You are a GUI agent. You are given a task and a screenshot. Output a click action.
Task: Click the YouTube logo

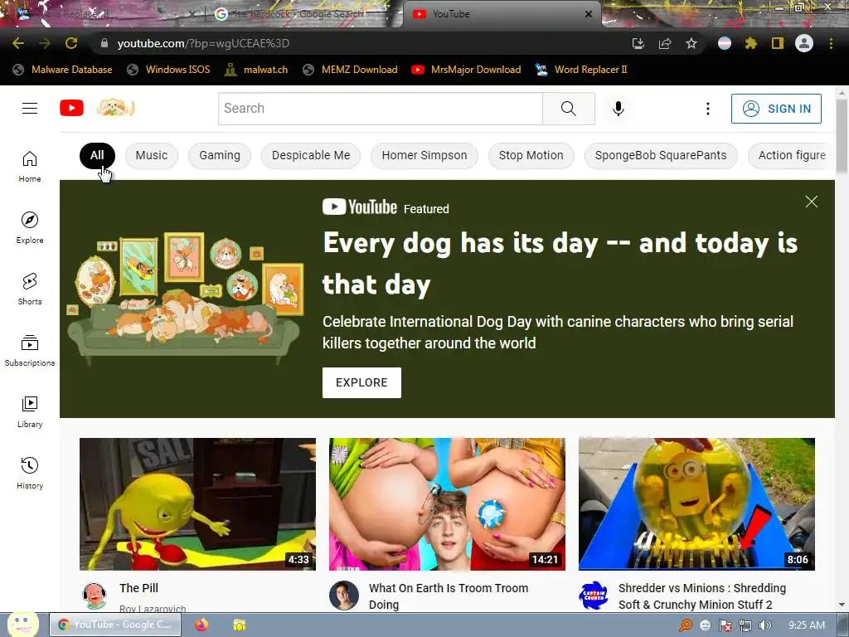coord(71,109)
